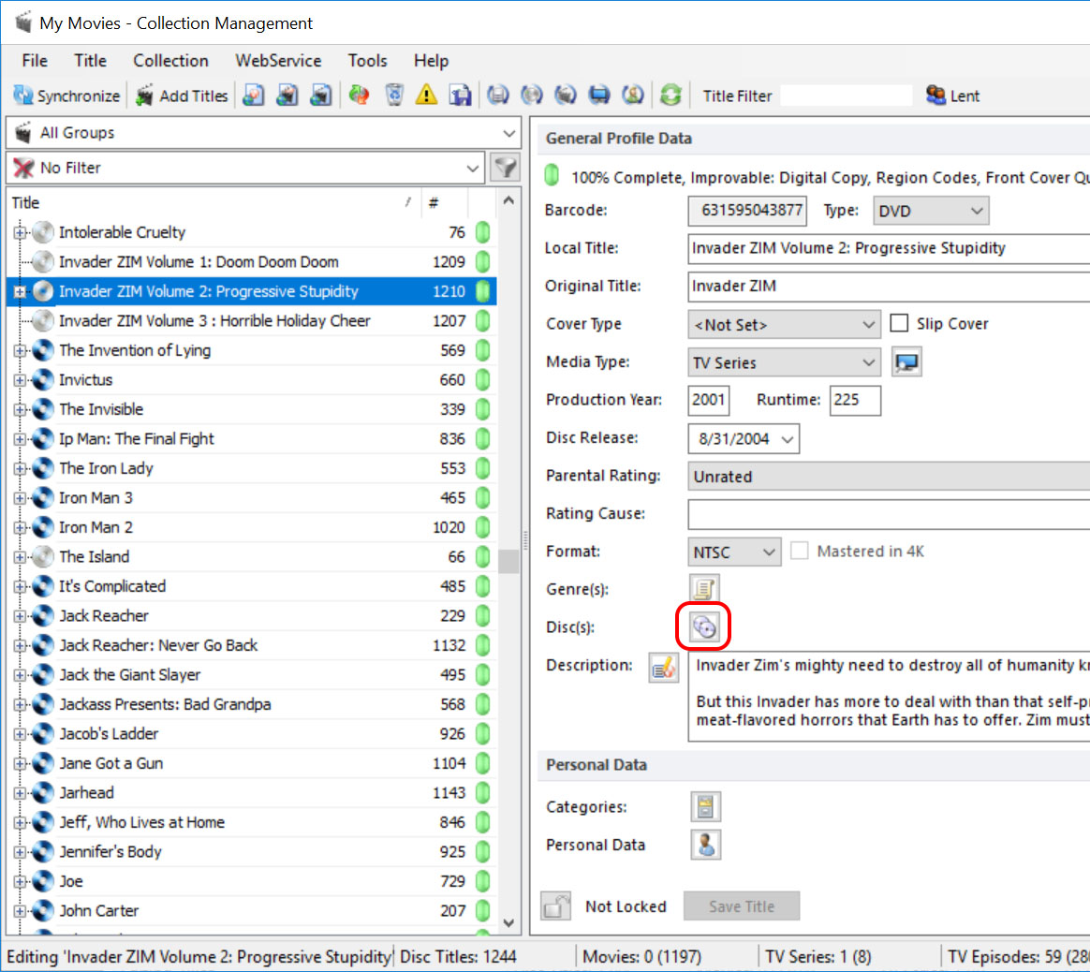The image size is (1090, 972).
Task: Expand the Intolerable Cruelty tree node
Action: tap(21, 232)
